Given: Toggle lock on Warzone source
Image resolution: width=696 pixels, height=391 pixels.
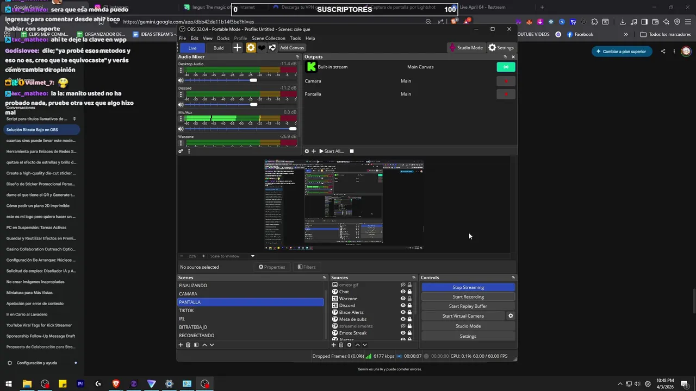Looking at the screenshot, I should [x=409, y=299].
